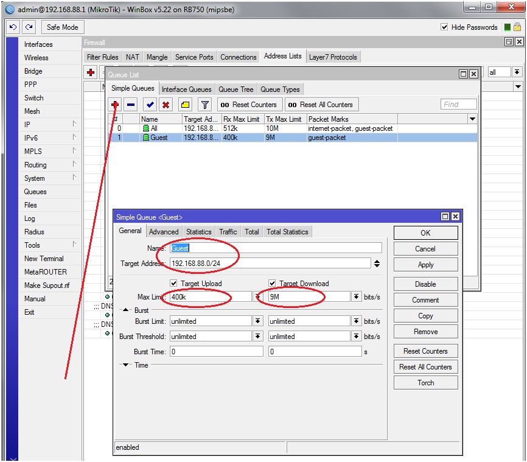Uncheck the Target Download checkbox
This screenshot has width=527, height=462.
[273, 284]
